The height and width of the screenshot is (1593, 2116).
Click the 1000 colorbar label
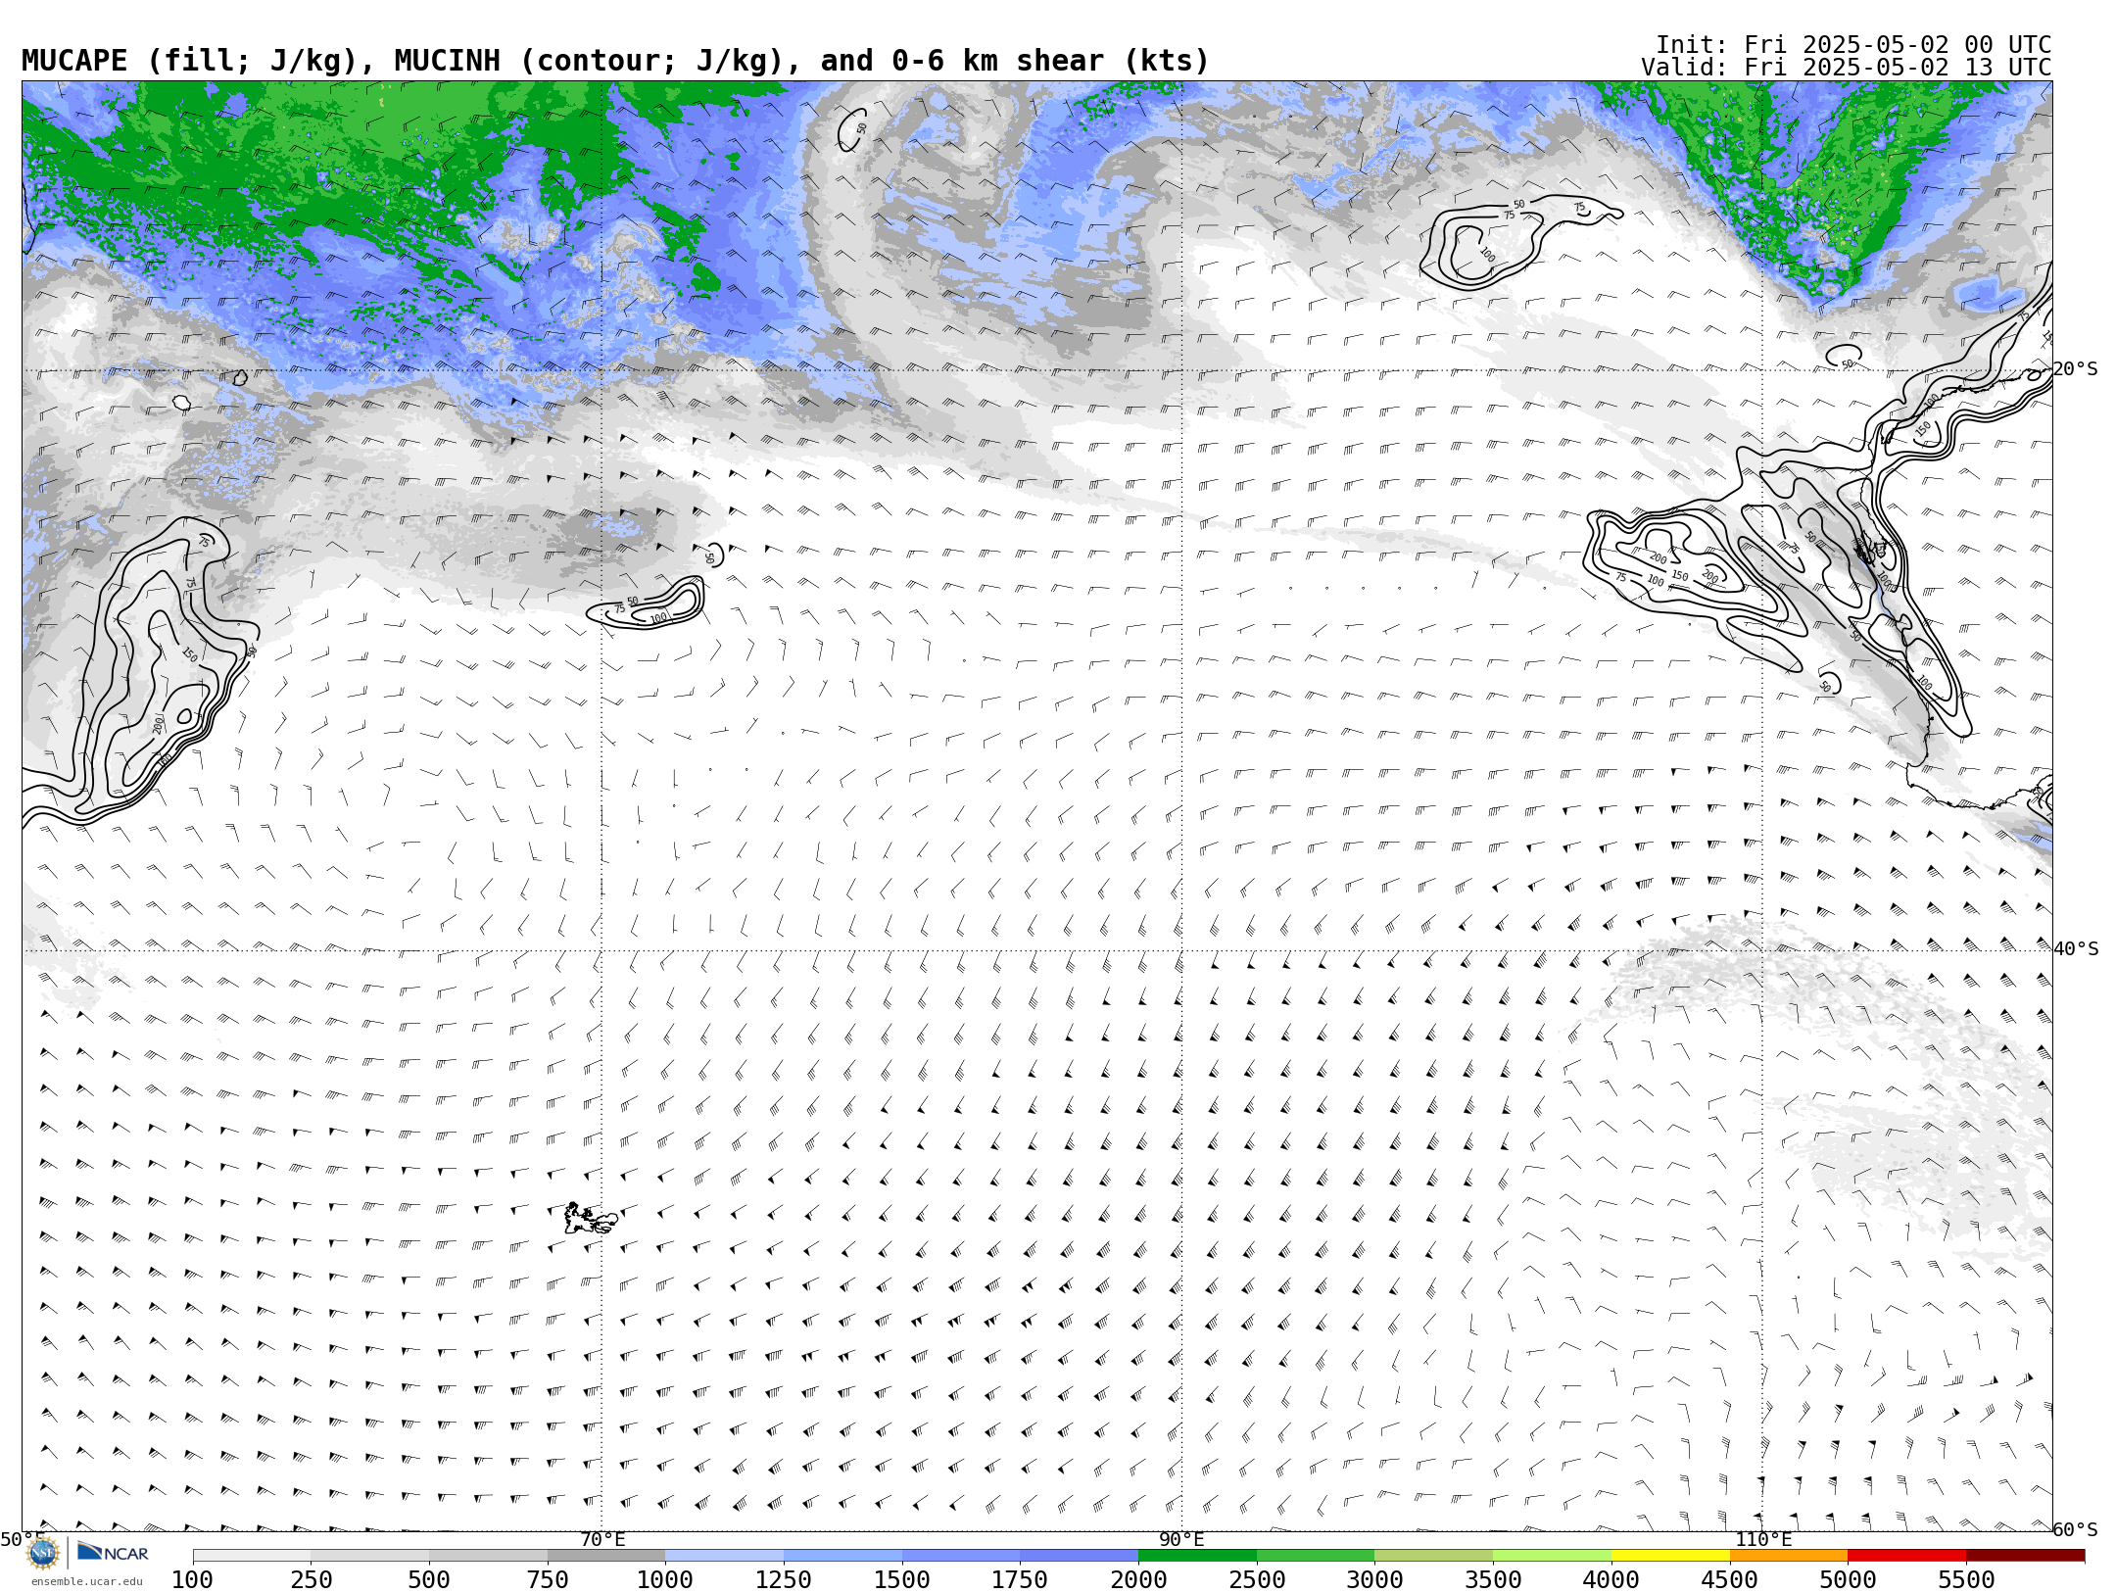665,1579
